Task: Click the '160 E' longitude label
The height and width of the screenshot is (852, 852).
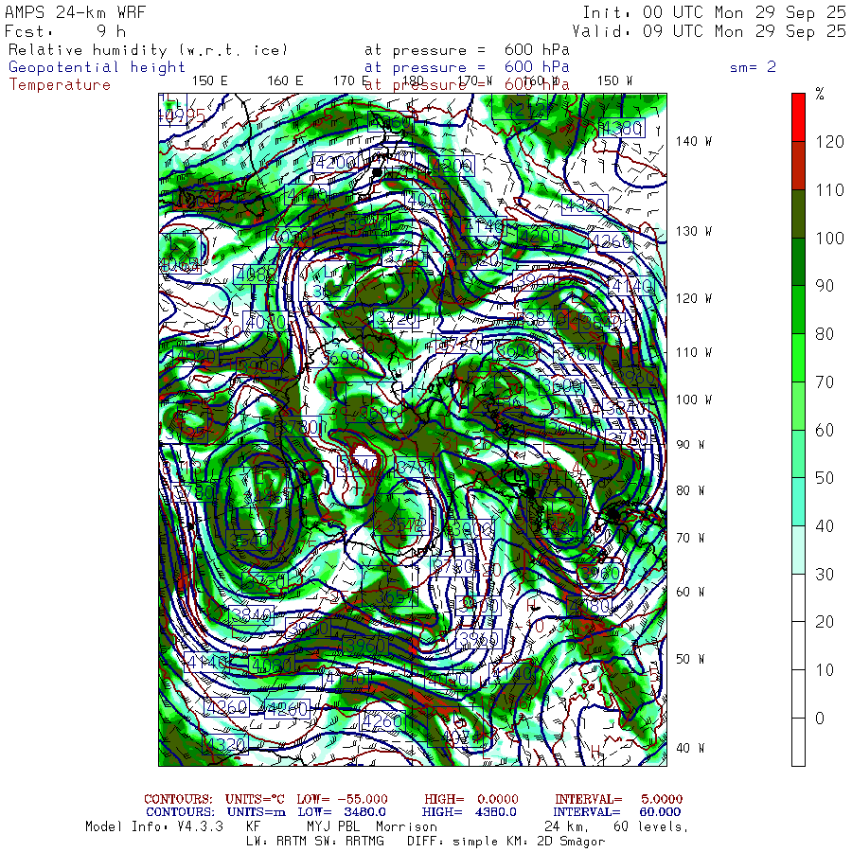Action: pos(285,80)
